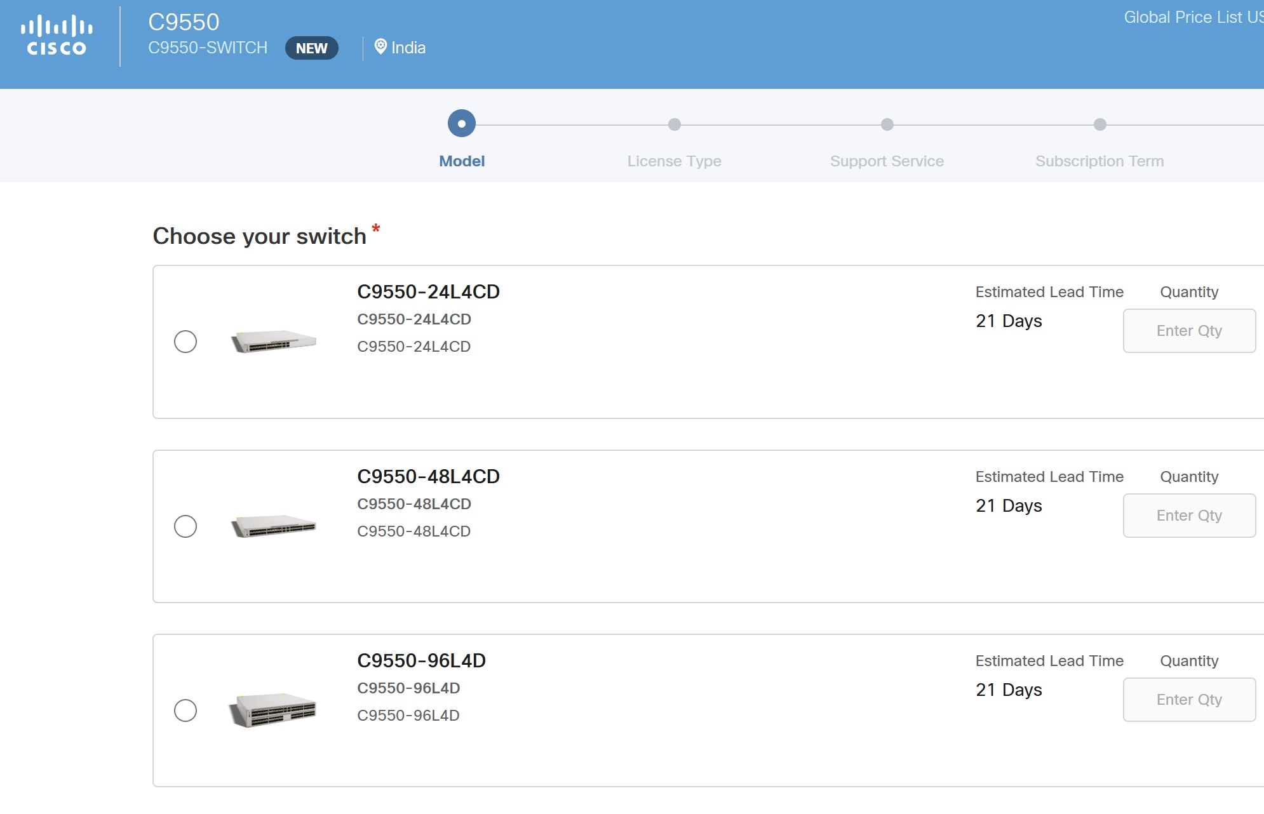Click 21 Days lead time for C9550-96L4D
This screenshot has width=1264, height=814.
1009,690
